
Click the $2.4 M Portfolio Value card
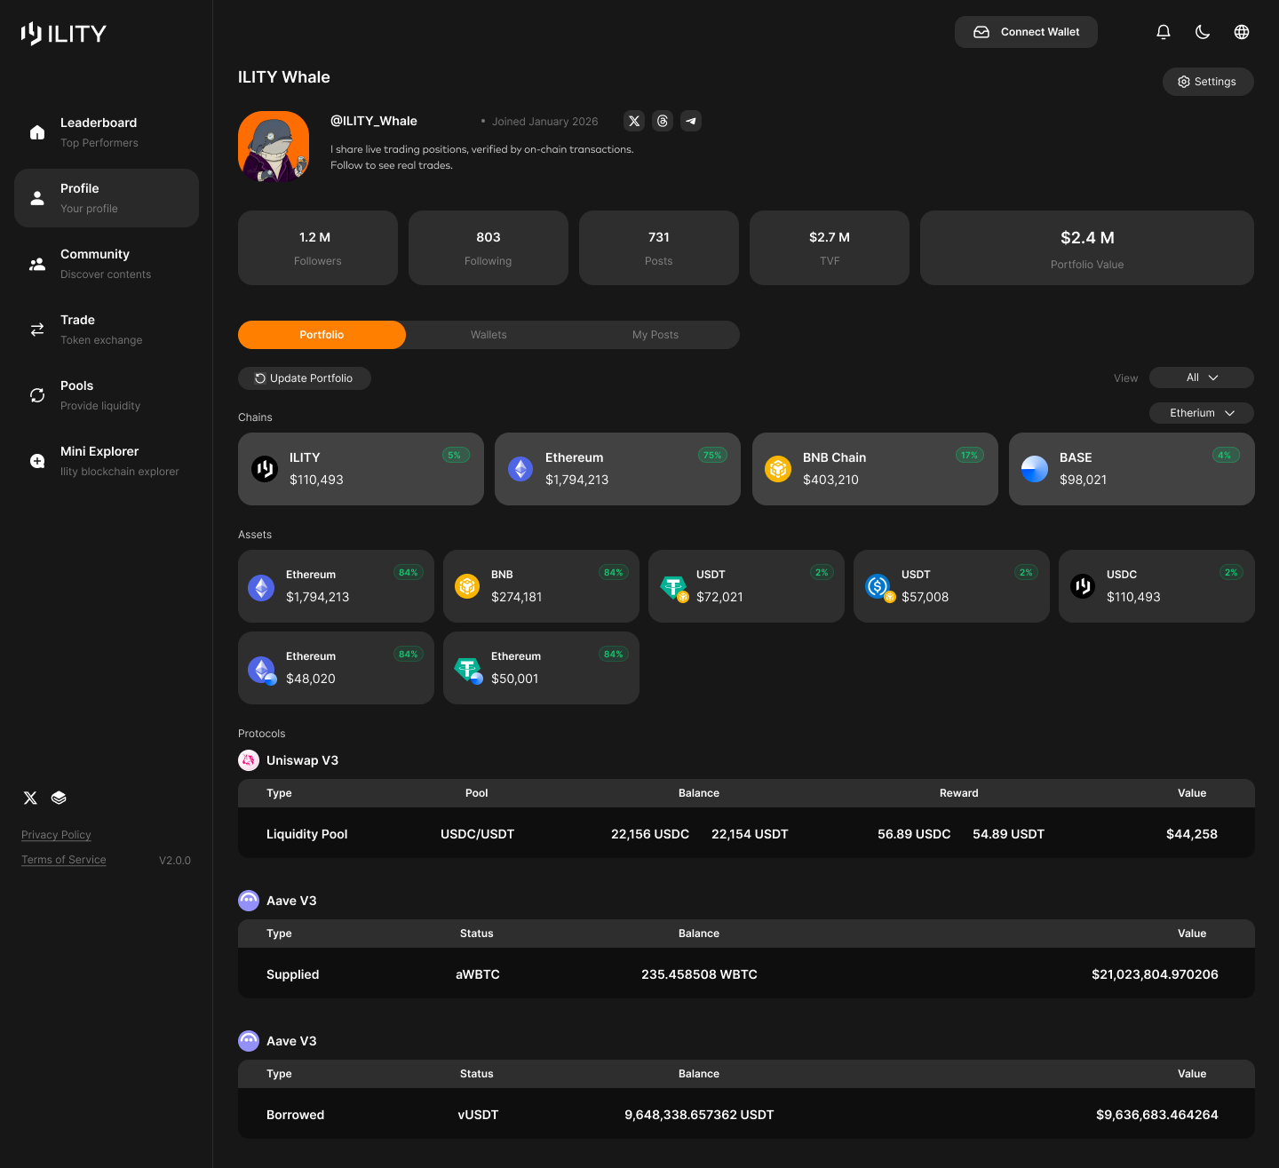point(1087,248)
